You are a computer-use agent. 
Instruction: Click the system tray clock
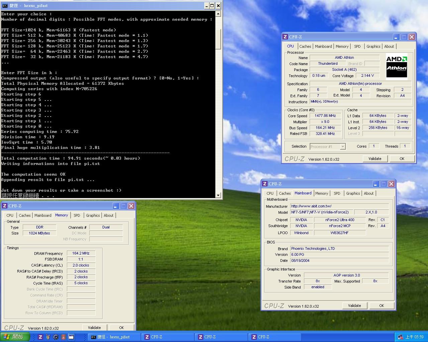415,337
